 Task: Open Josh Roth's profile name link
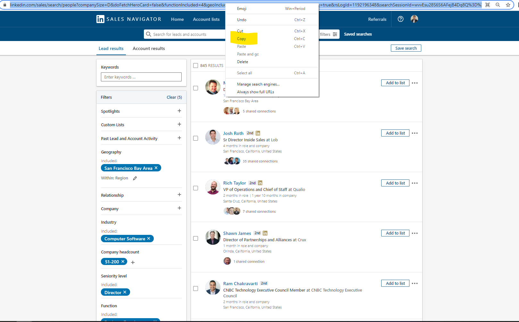tap(233, 133)
